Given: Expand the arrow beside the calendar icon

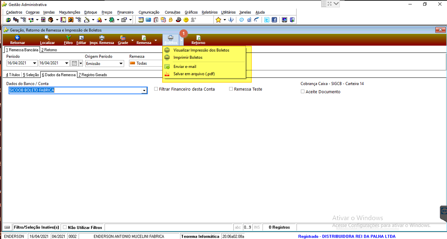Looking at the screenshot, I should [81, 63].
